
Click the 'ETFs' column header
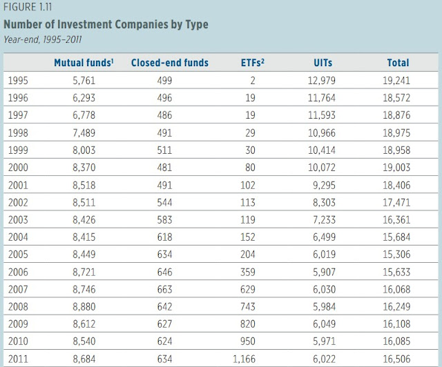point(252,63)
